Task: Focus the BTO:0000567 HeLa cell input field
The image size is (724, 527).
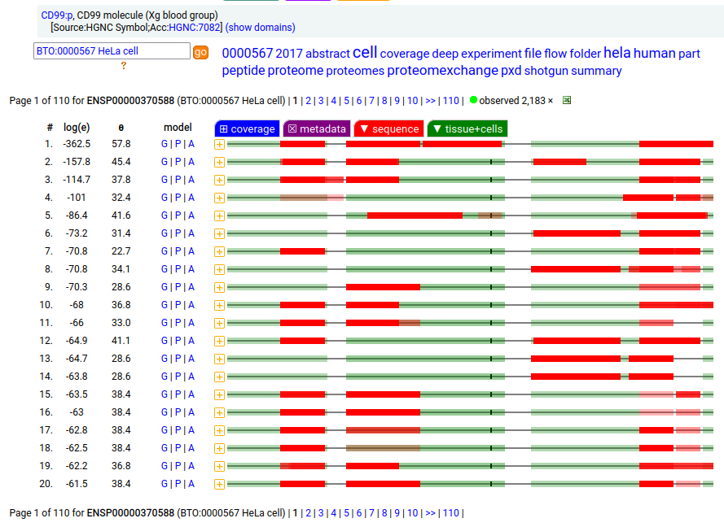Action: [x=112, y=50]
